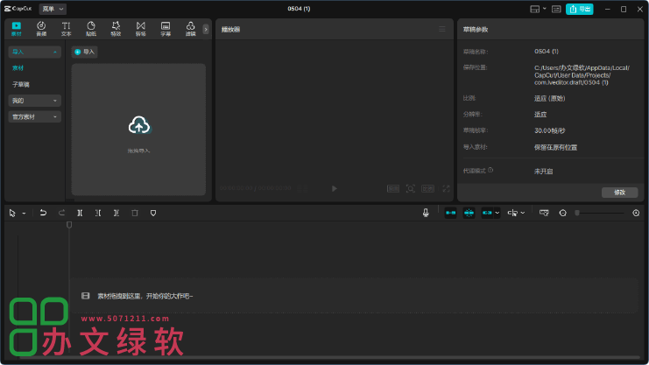Click the CapCut logo
The image size is (649, 365).
point(18,9)
